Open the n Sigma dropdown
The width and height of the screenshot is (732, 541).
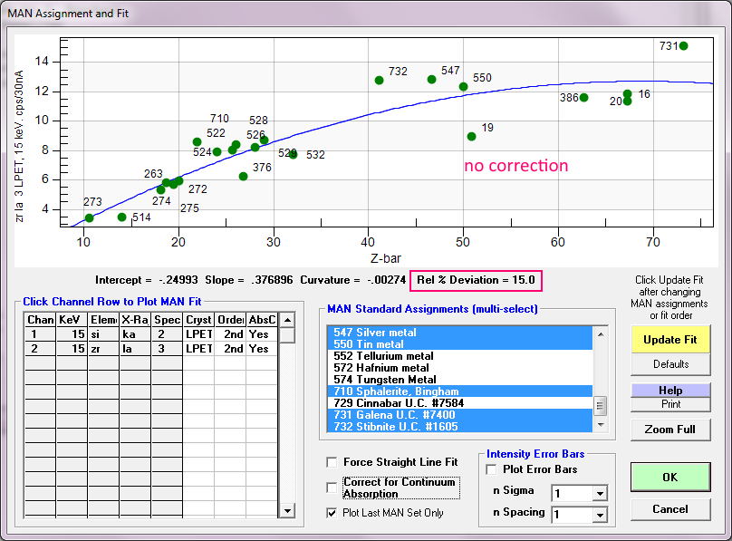pyautogui.click(x=598, y=494)
